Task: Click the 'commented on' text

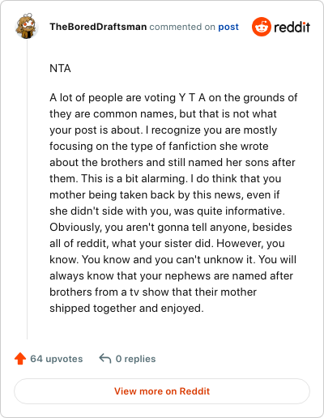Action: tap(182, 27)
